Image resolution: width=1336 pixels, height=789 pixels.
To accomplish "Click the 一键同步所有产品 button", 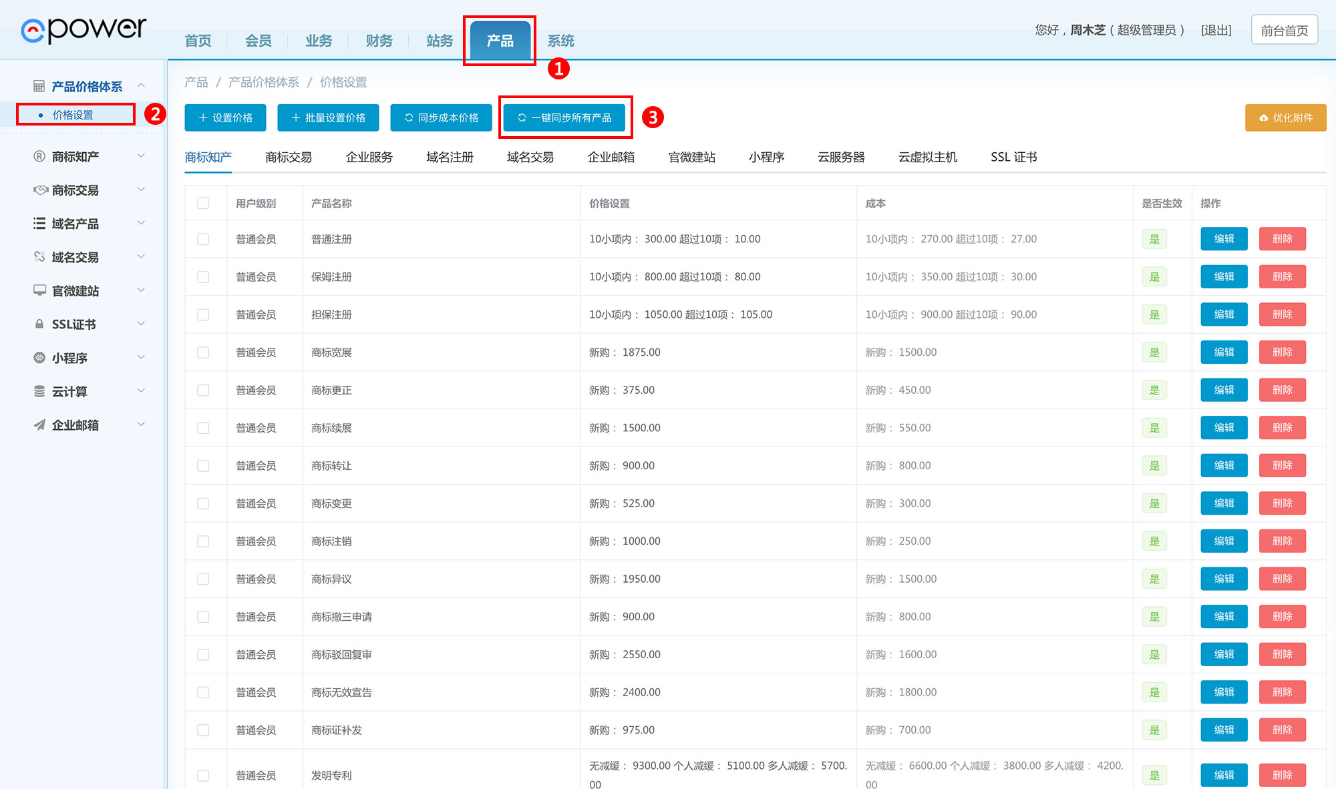I will (565, 117).
